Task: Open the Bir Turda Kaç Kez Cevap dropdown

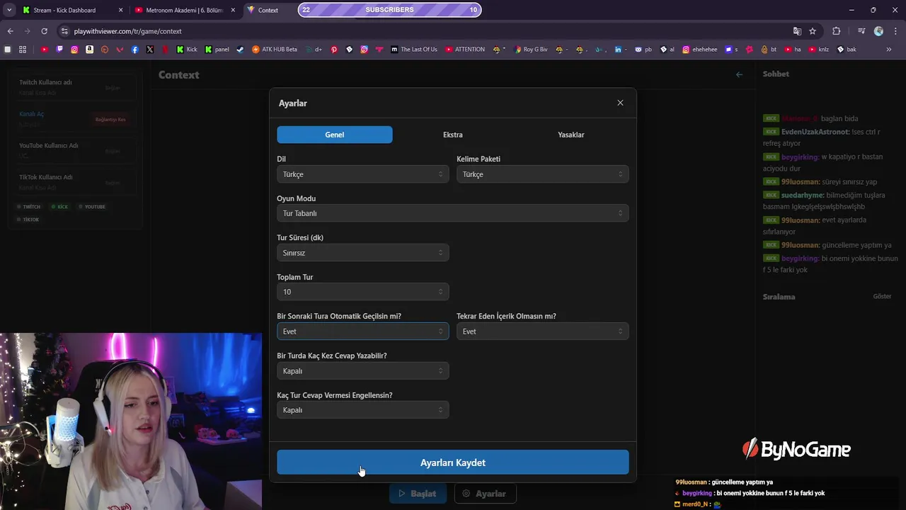Action: tap(362, 371)
